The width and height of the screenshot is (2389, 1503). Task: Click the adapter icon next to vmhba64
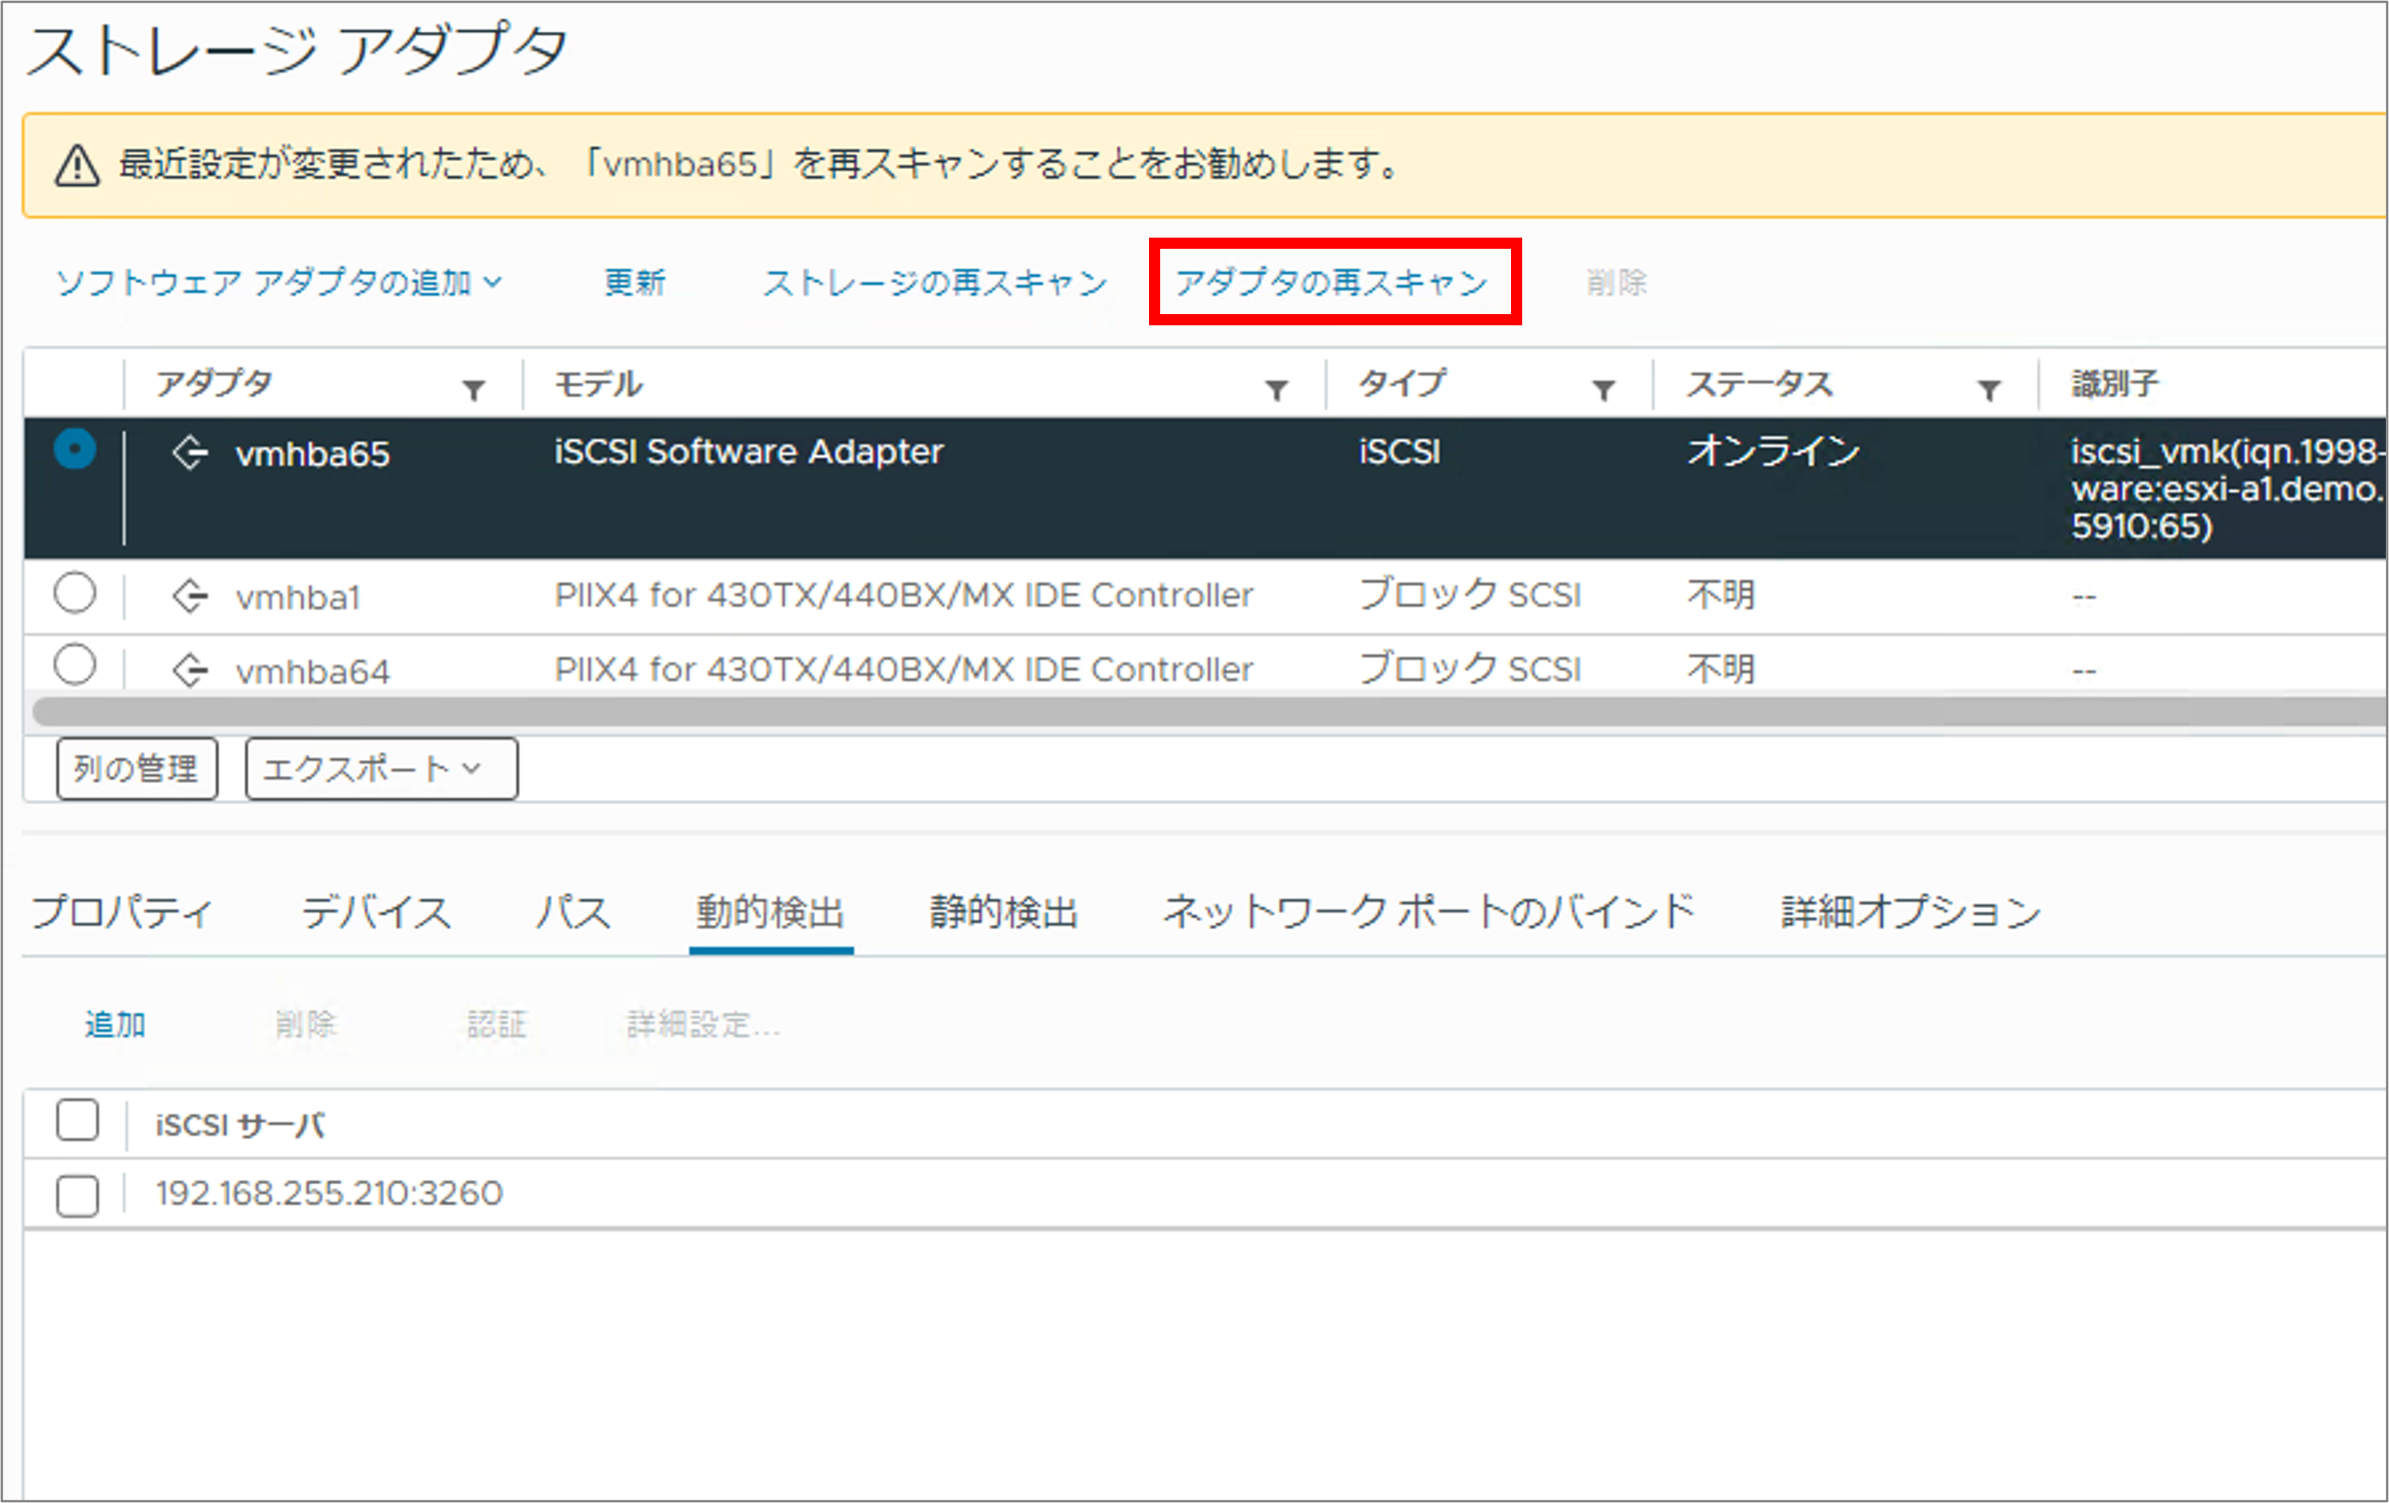click(x=190, y=671)
